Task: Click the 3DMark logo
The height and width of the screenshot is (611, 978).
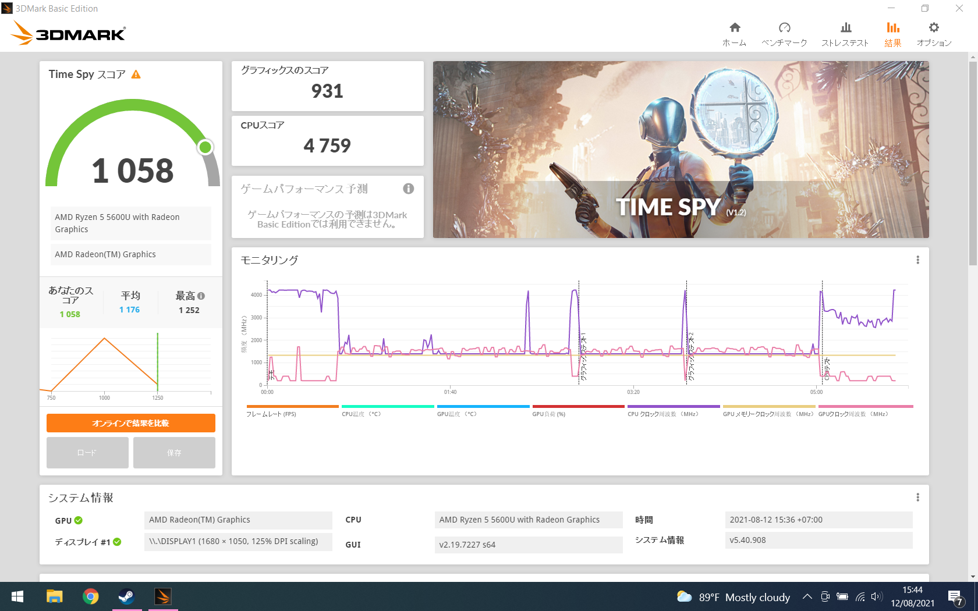Action: [68, 33]
